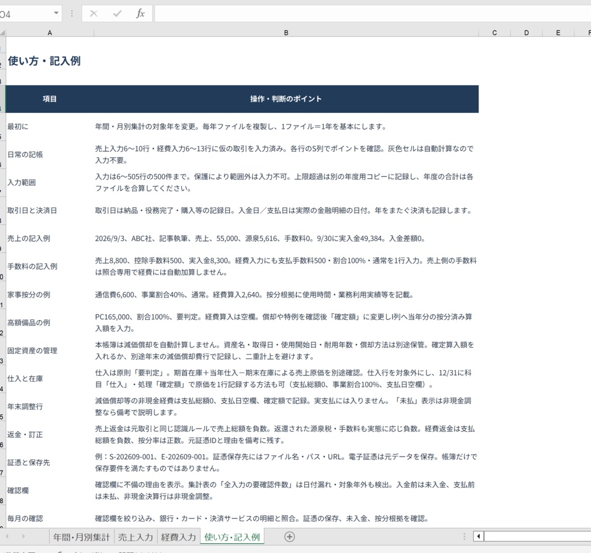Click the description starting 取引日は納品・役務完了

[x=286, y=210]
